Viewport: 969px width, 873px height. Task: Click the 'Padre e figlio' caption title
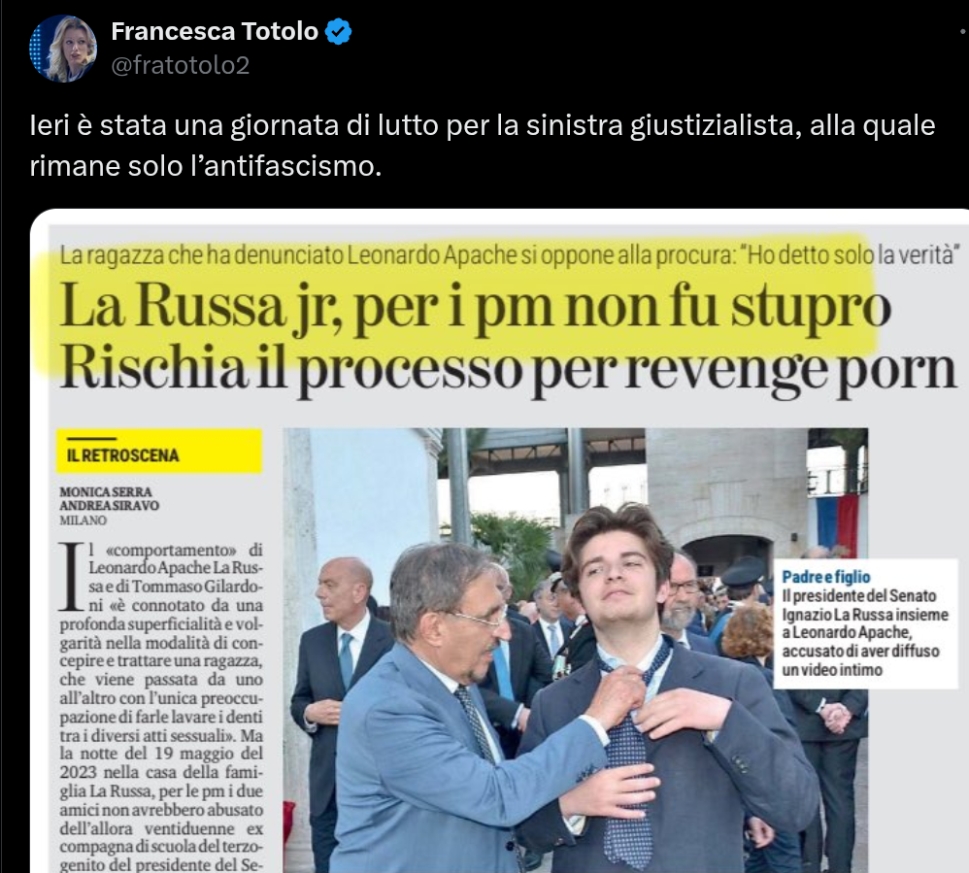[825, 577]
